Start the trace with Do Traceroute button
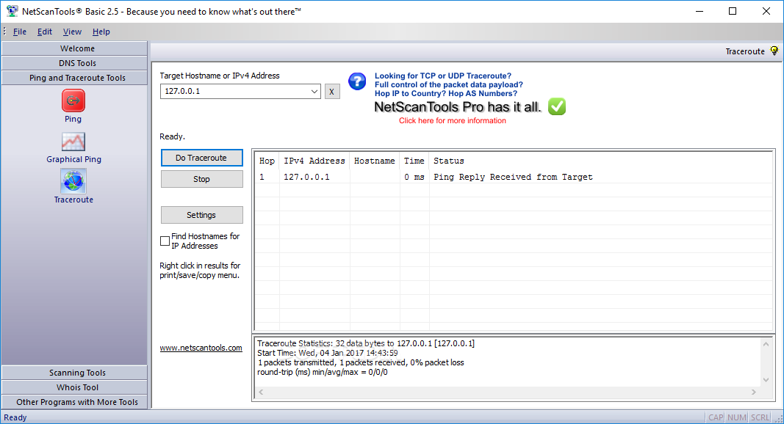Viewport: 784px width, 424px height. pyautogui.click(x=201, y=158)
